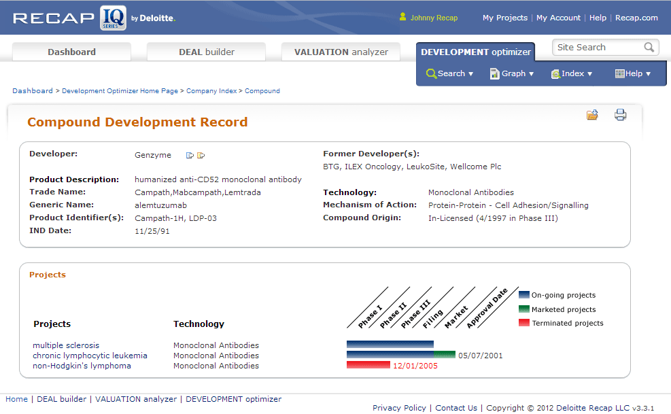Open the chronic lymphocytic leukemia project

90,356
